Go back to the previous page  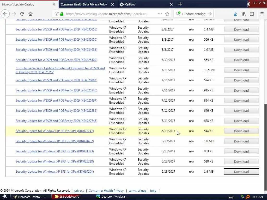[x=5, y=14]
